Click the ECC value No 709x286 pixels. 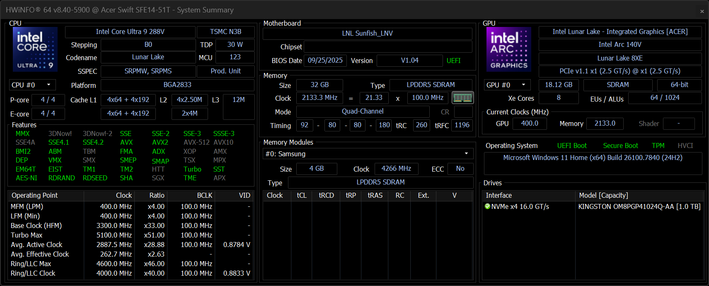(x=460, y=169)
